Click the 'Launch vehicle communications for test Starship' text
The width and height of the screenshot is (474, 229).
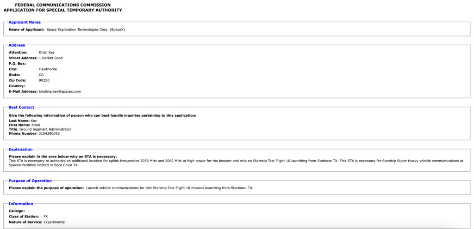coord(169,188)
